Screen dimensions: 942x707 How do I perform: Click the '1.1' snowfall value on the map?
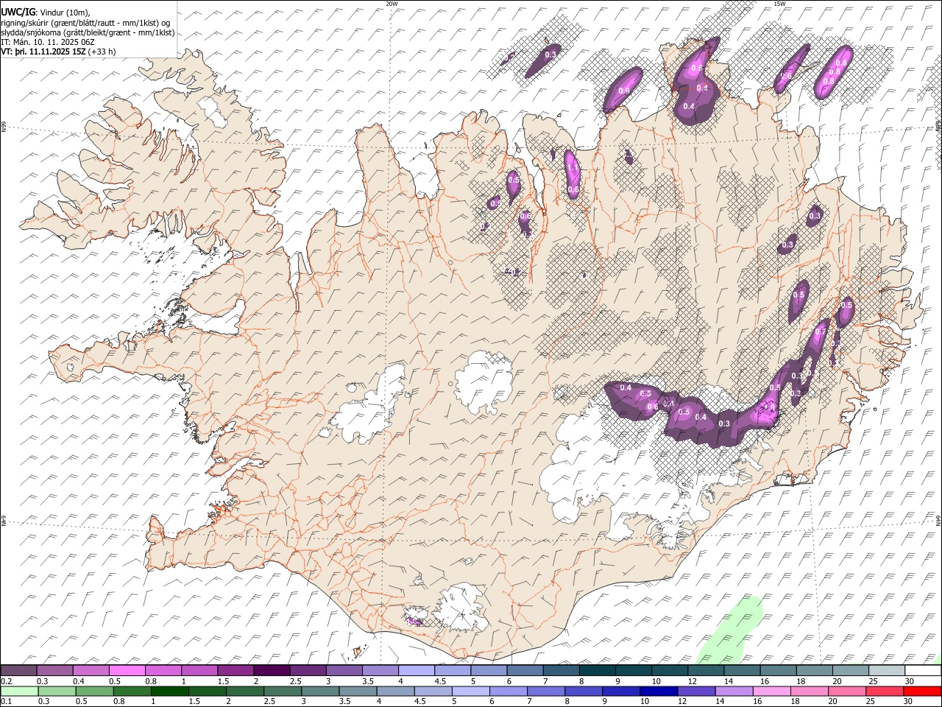click(x=573, y=168)
